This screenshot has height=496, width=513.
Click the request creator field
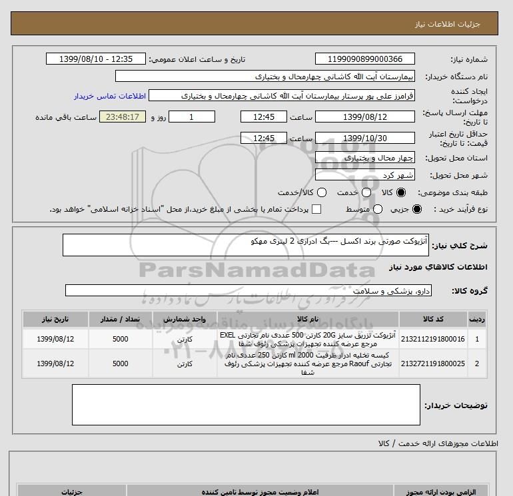pos(282,95)
